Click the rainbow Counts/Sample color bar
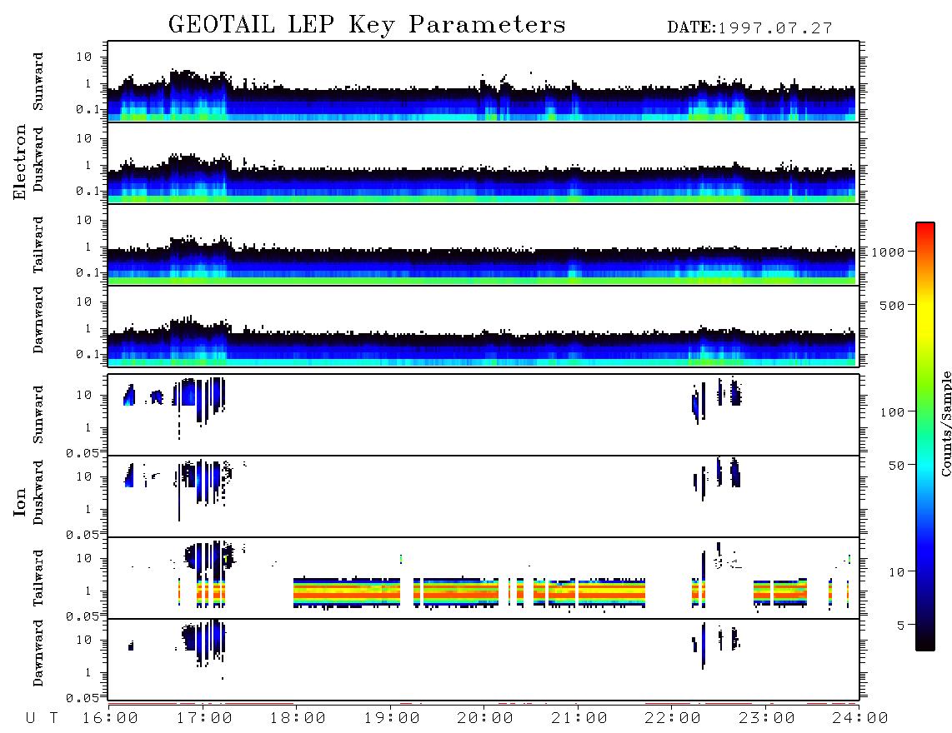 [x=925, y=436]
